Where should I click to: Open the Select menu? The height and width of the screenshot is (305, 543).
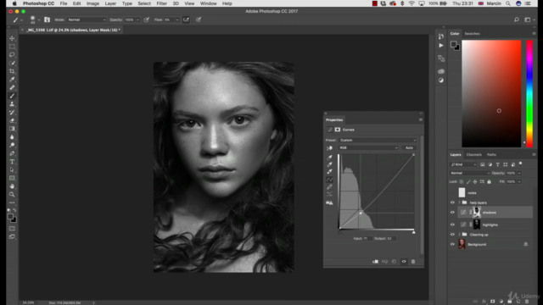pos(144,3)
